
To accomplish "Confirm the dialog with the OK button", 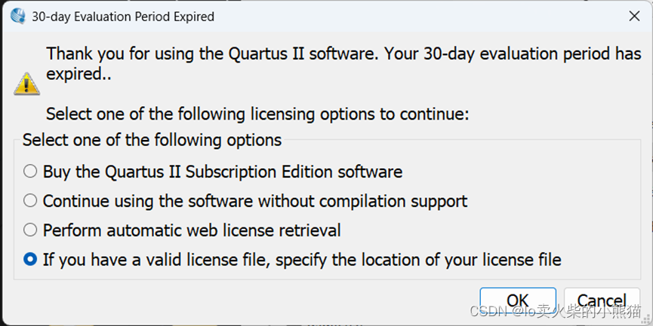I will 517,300.
